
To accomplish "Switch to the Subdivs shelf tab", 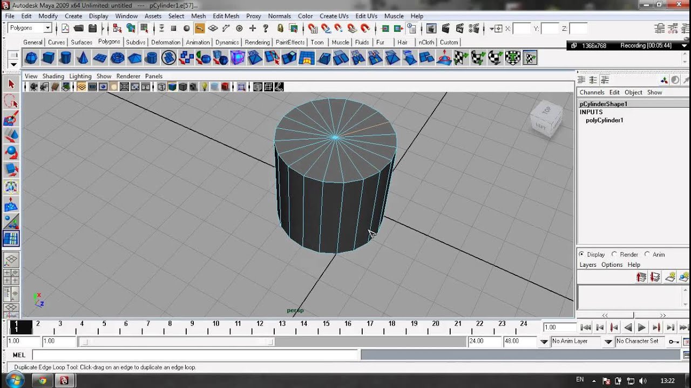I will [x=136, y=43].
